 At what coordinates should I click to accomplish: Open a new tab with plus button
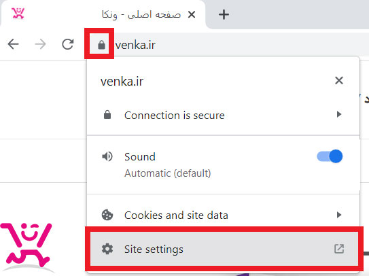224,14
